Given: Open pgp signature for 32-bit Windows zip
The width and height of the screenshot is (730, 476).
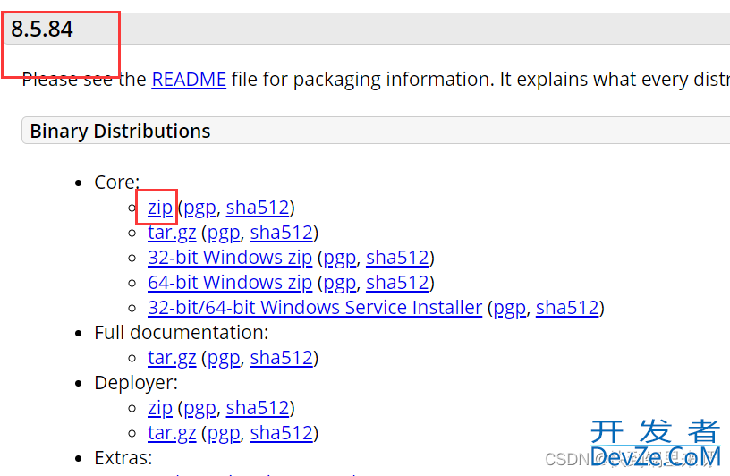Looking at the screenshot, I should coord(340,258).
